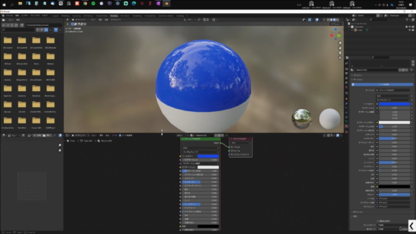Viewport: 416px width, 234px height.
Task: Open the Material properties tab icon
Action: click(x=346, y=126)
